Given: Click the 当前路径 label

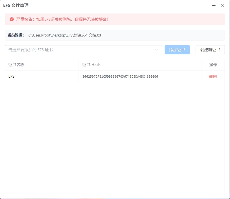Looking at the screenshot, I should coord(15,35).
